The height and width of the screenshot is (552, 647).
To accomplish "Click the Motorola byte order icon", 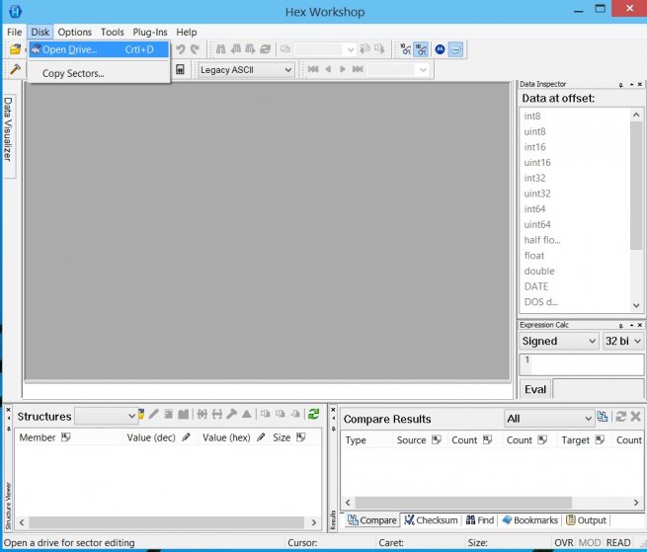I will coord(440,49).
